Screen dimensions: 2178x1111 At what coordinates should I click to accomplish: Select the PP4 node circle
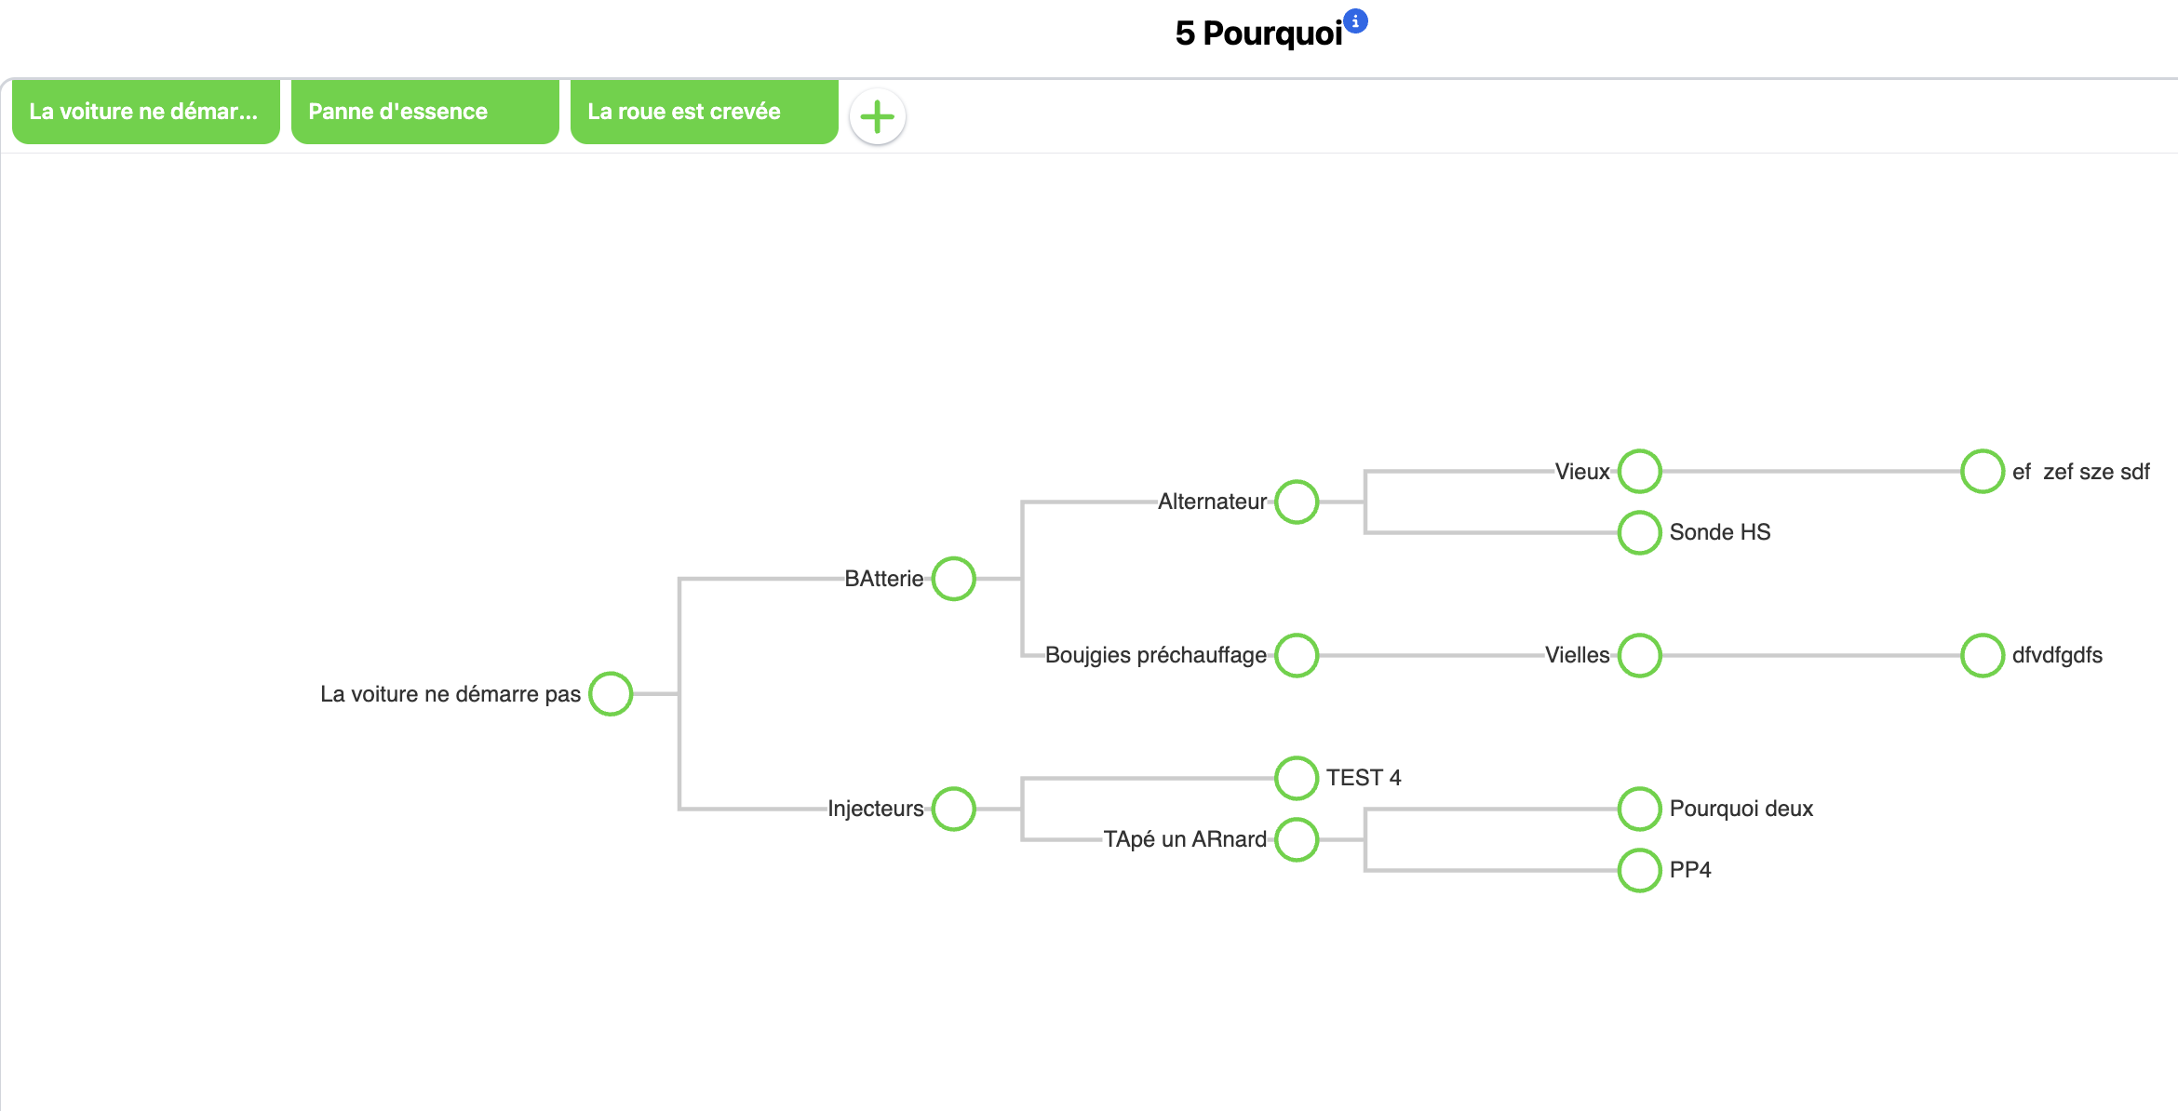(1640, 870)
